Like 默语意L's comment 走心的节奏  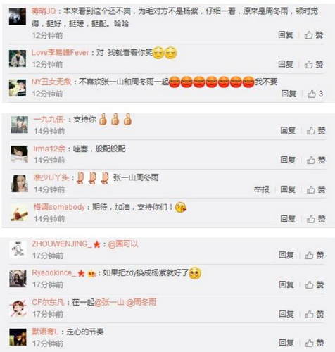(315, 343)
